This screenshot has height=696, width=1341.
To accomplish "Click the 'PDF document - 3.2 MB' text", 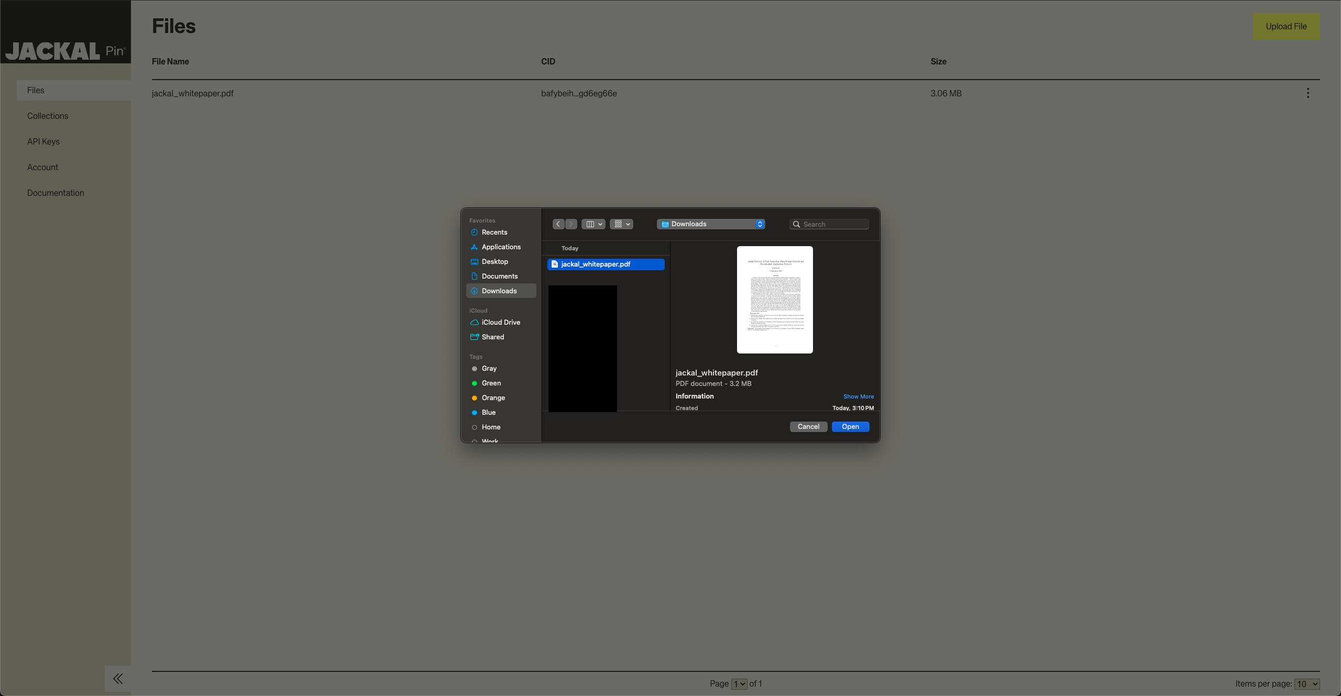I will pos(713,384).
